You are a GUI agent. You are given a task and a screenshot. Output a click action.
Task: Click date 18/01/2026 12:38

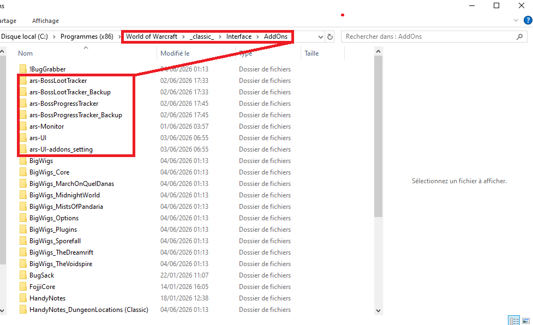pyautogui.click(x=184, y=298)
